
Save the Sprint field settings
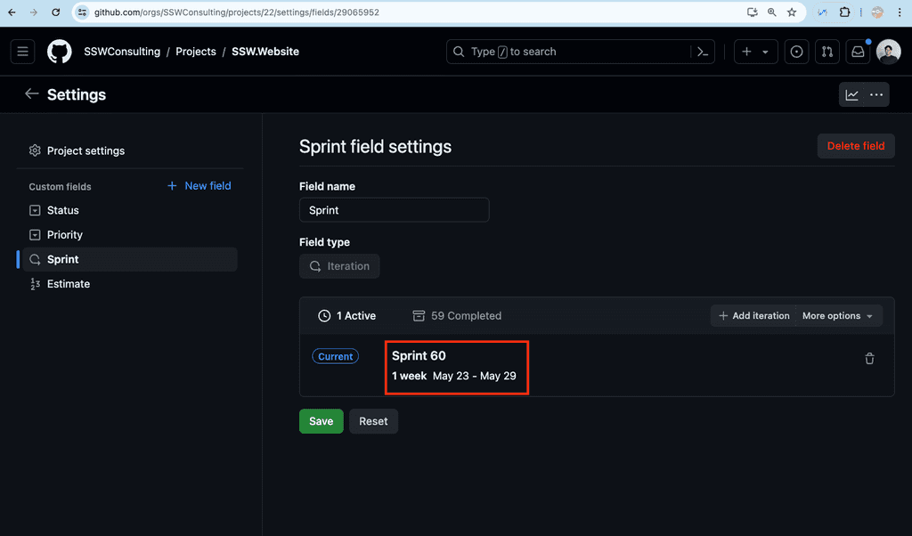pyautogui.click(x=321, y=420)
